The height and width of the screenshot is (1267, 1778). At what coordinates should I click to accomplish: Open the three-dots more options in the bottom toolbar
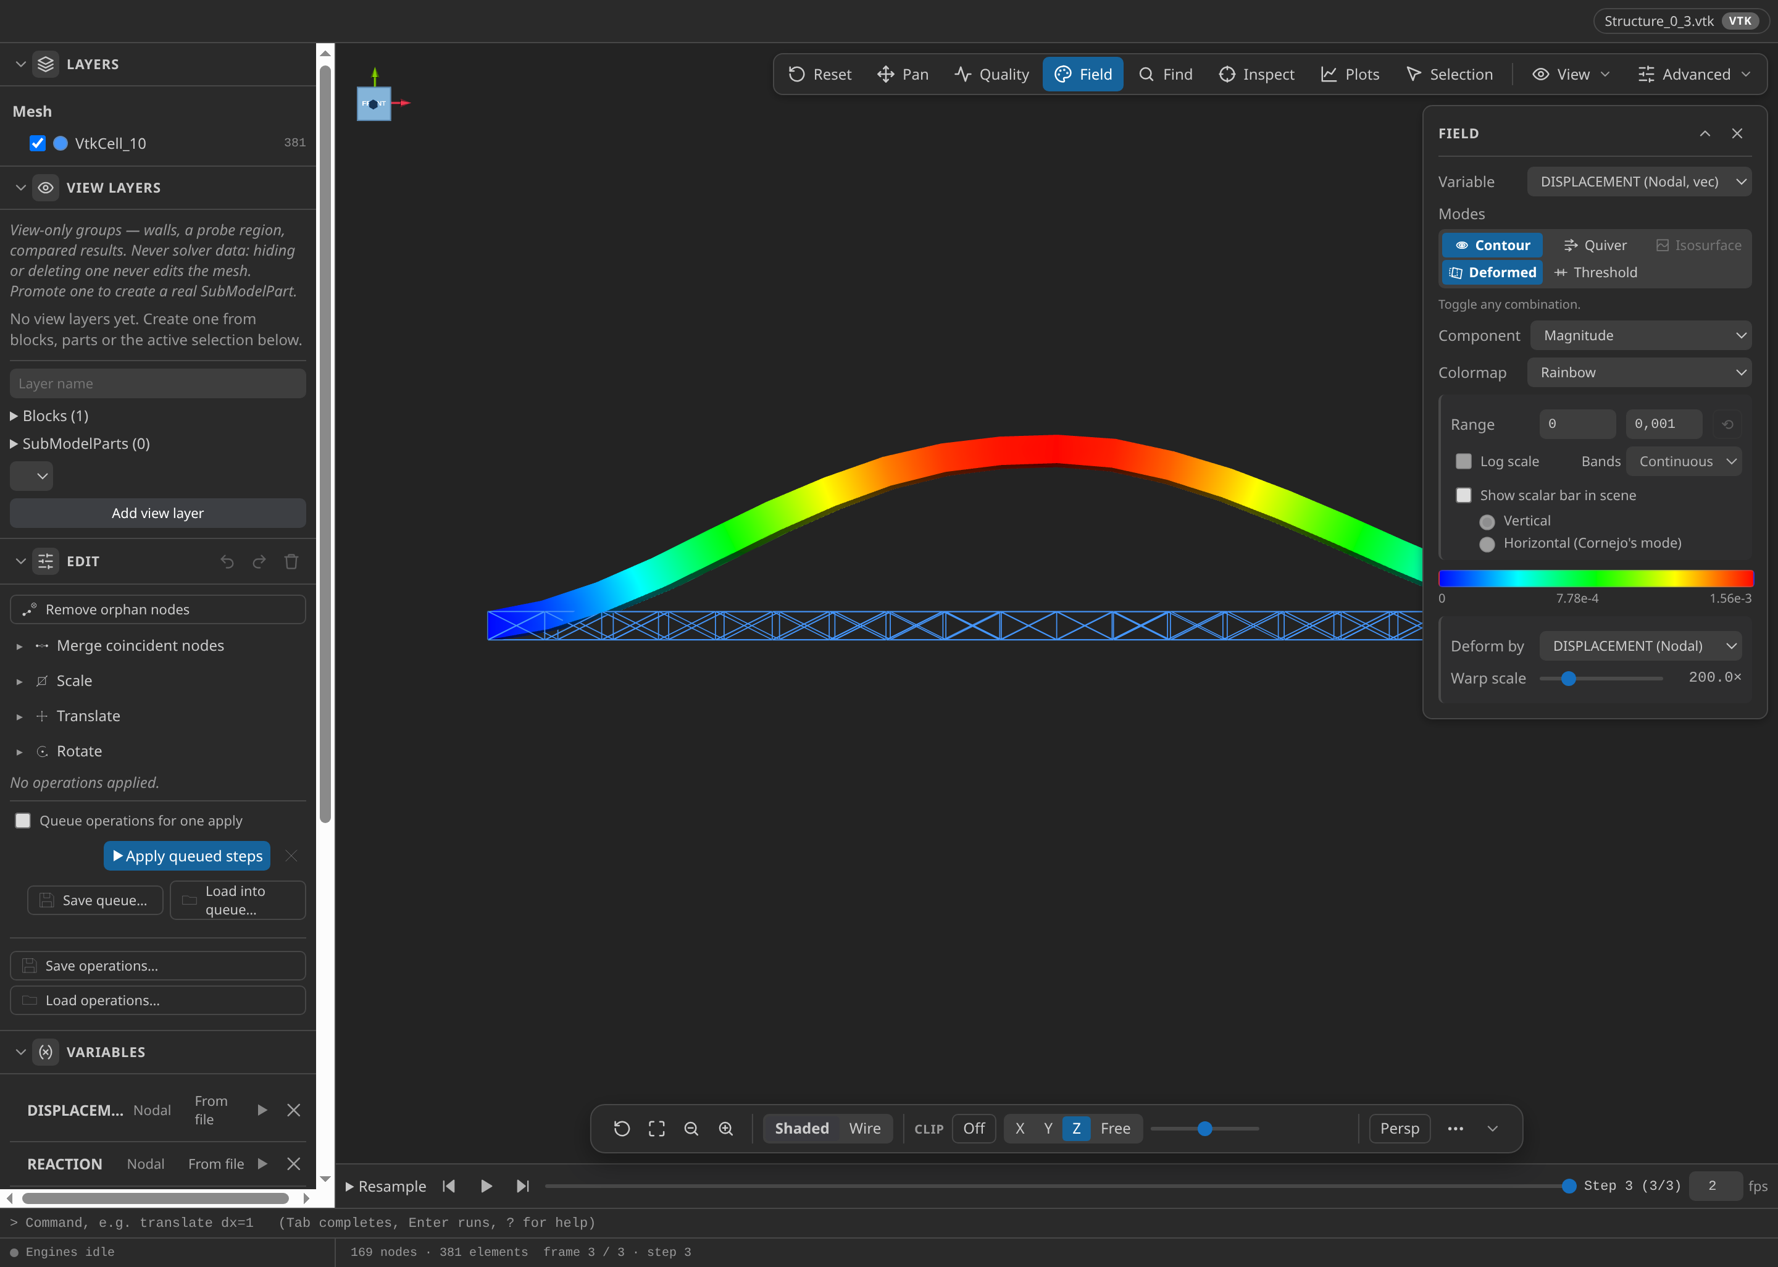(x=1455, y=1128)
